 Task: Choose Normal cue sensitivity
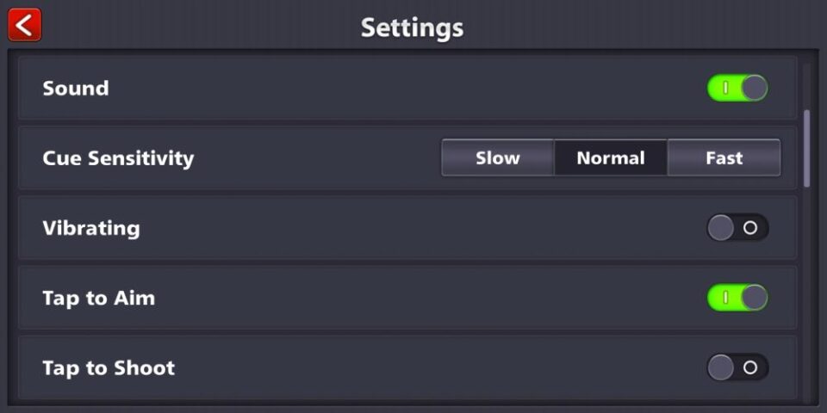611,158
